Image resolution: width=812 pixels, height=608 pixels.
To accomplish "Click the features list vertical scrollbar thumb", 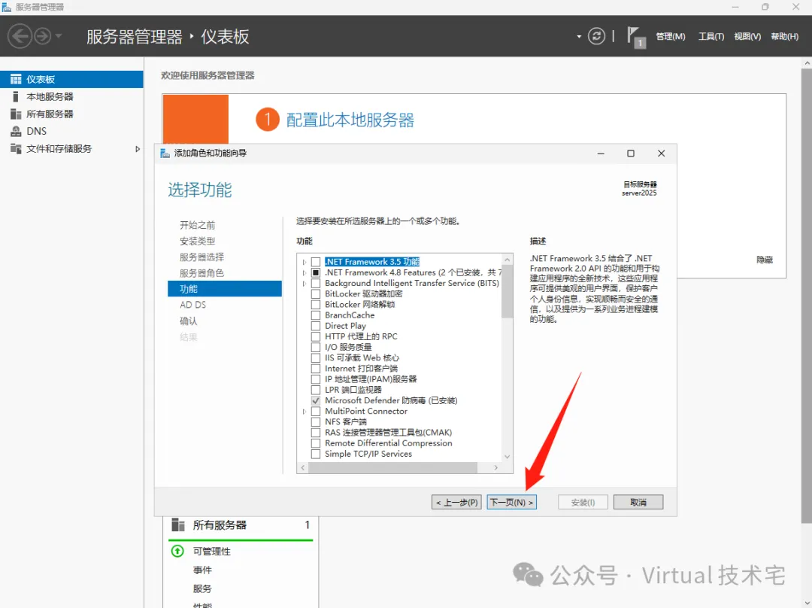I will [507, 291].
